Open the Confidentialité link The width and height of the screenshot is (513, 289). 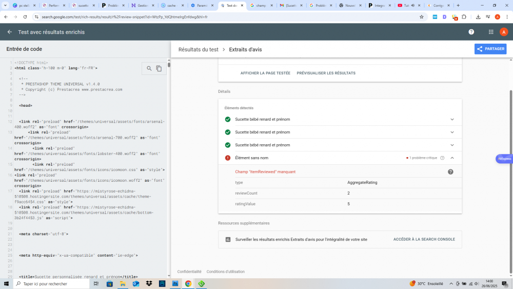coord(189,272)
